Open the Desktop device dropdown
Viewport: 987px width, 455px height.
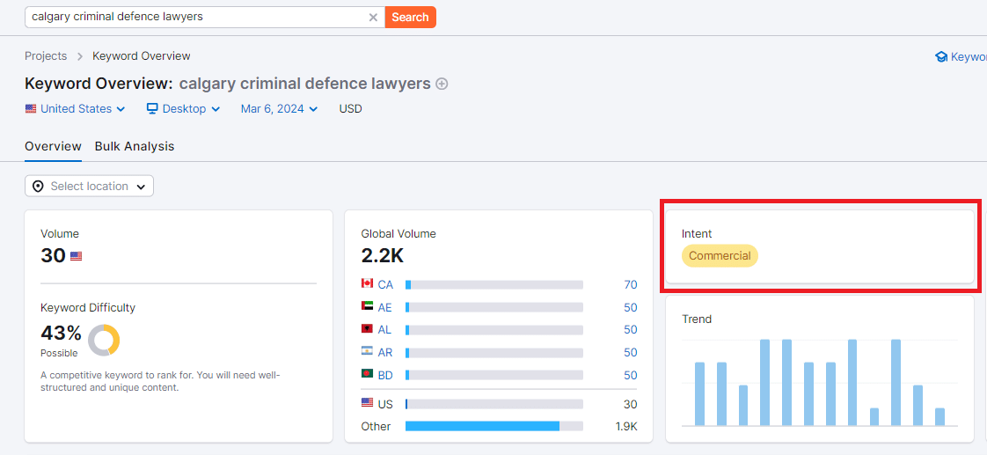pos(183,109)
